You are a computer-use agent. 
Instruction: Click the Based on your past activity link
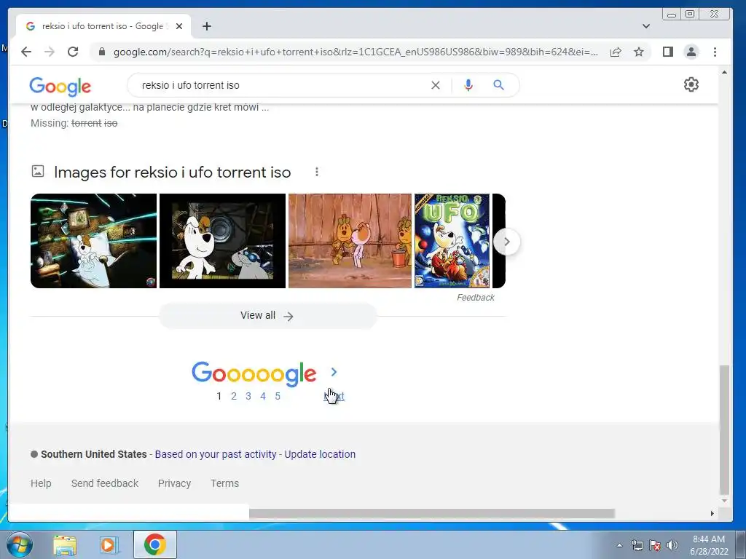[216, 454]
